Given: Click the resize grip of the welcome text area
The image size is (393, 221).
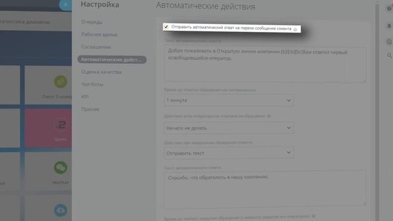Looking at the screenshot, I should point(364,80).
